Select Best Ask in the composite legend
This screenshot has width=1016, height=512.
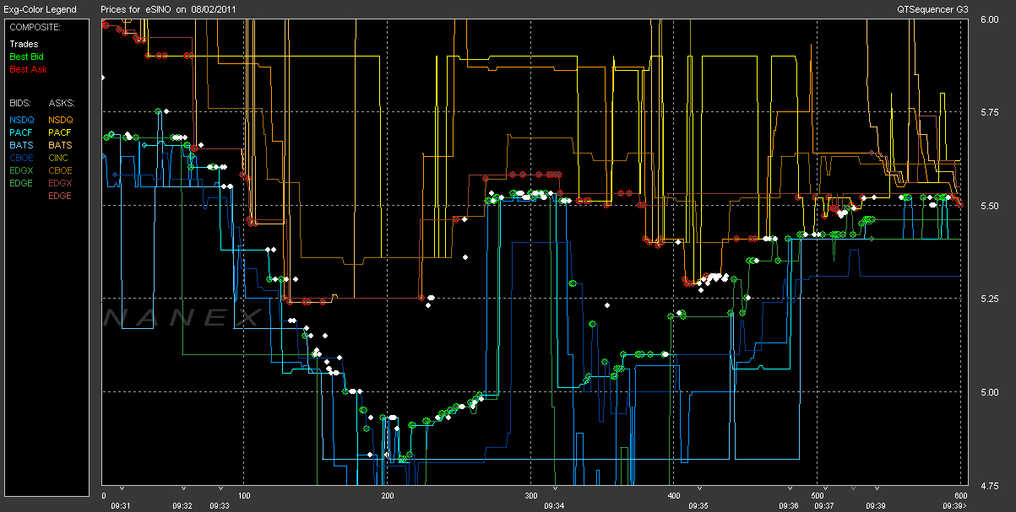coord(26,69)
